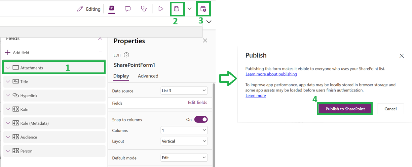Expand the Role field chevron
This screenshot has width=412, height=167.
point(8,109)
